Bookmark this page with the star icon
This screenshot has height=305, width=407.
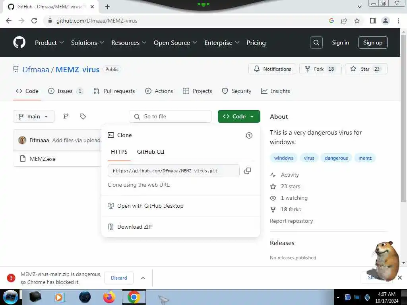[357, 21]
